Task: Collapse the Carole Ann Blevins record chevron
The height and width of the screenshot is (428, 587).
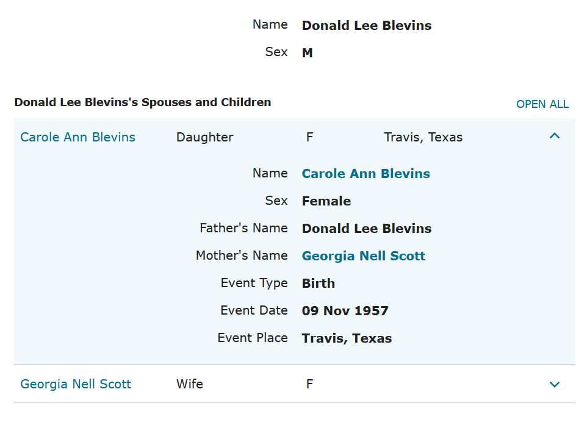Action: tap(554, 137)
